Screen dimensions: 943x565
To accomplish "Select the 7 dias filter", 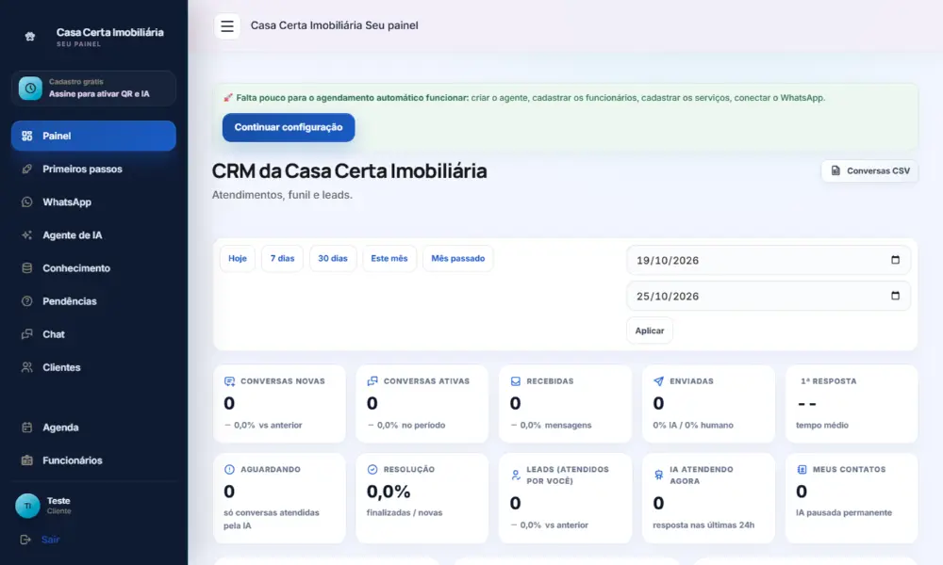I will coord(282,258).
